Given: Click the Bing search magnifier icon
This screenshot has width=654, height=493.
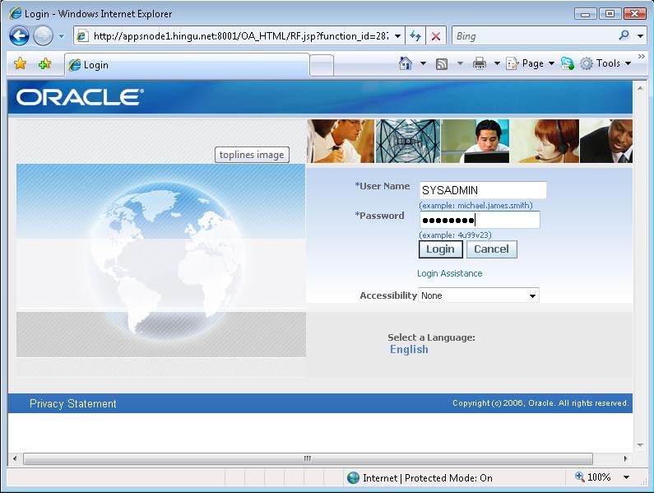Looking at the screenshot, I should pos(624,36).
